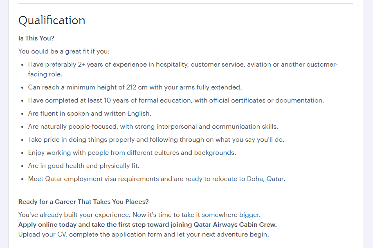Click the Qualification heading
Screen dimensions: 373x248
52,20
